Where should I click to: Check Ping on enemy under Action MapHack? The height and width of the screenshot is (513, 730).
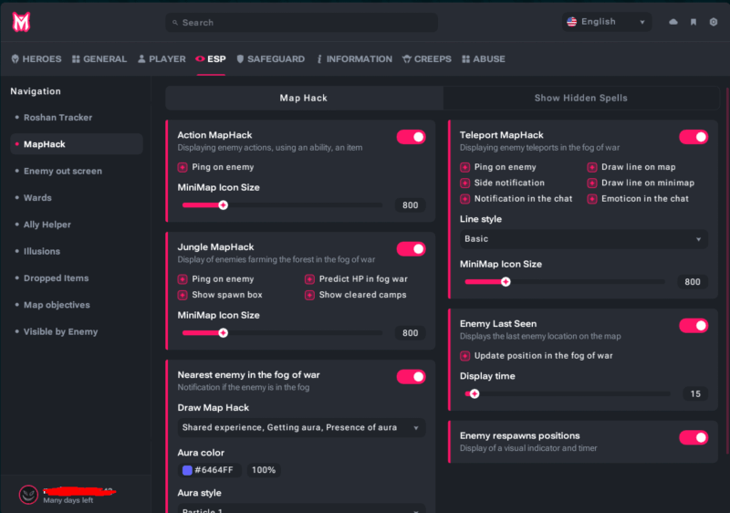pyautogui.click(x=182, y=167)
